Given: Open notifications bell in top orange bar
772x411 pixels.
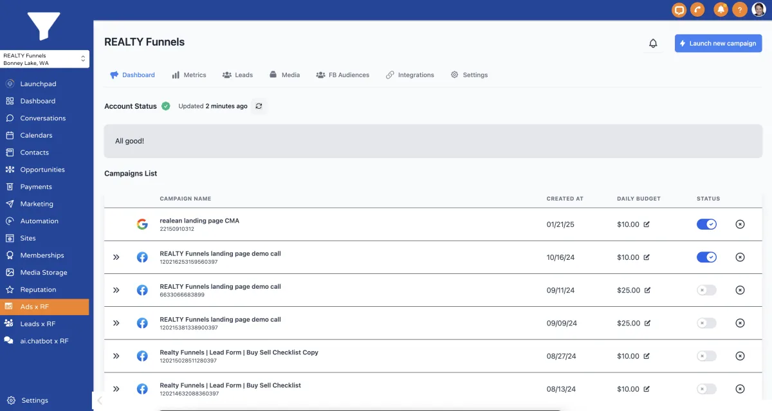Looking at the screenshot, I should [x=721, y=10].
